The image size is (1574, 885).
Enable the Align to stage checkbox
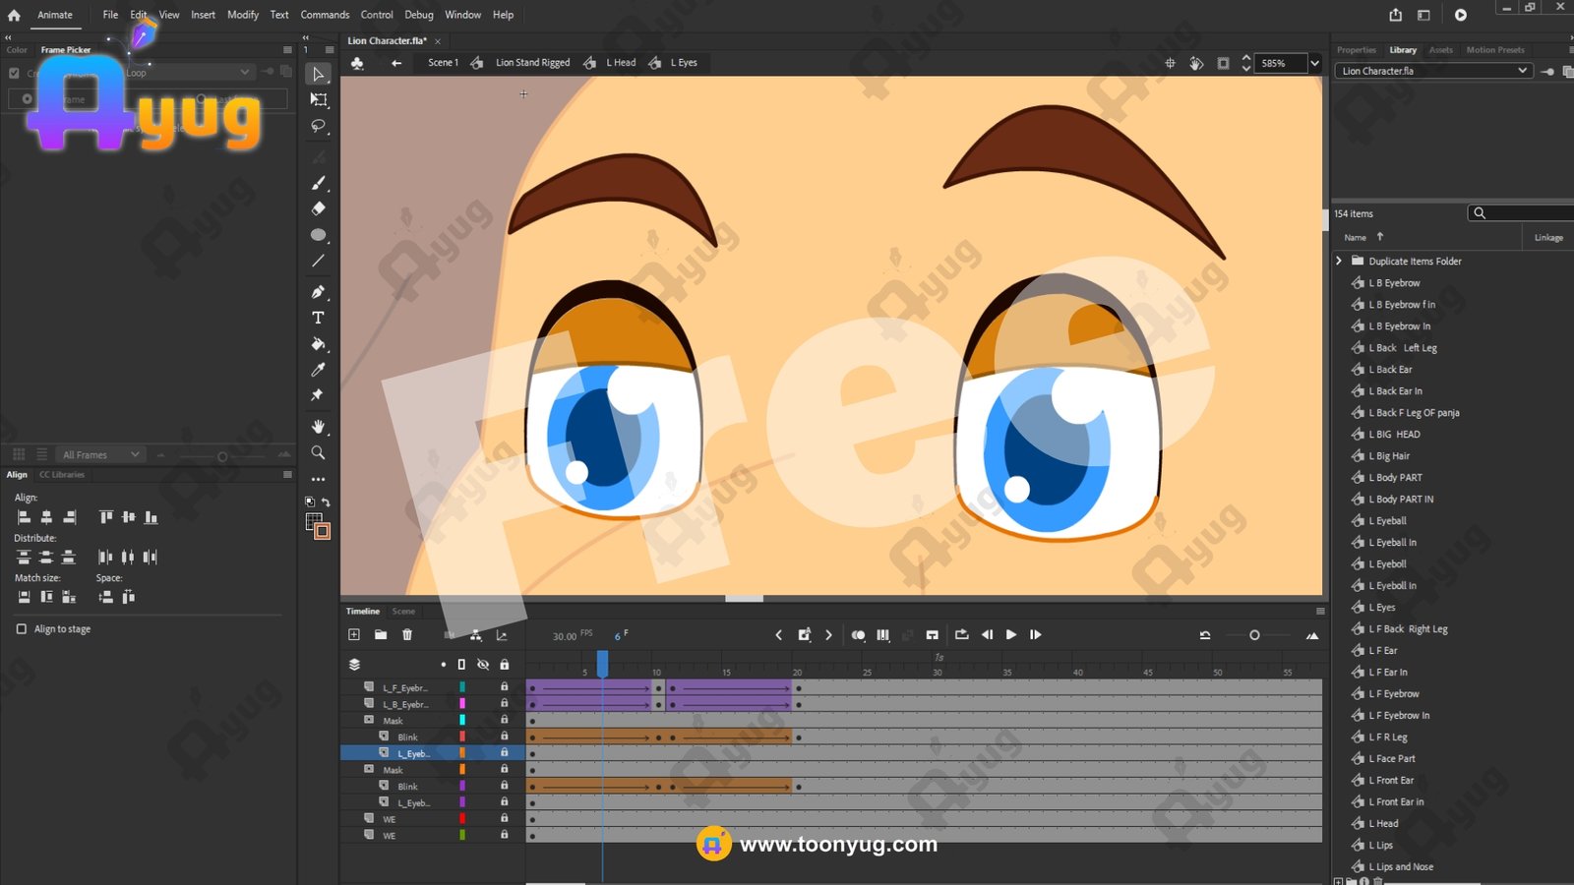pyautogui.click(x=22, y=629)
